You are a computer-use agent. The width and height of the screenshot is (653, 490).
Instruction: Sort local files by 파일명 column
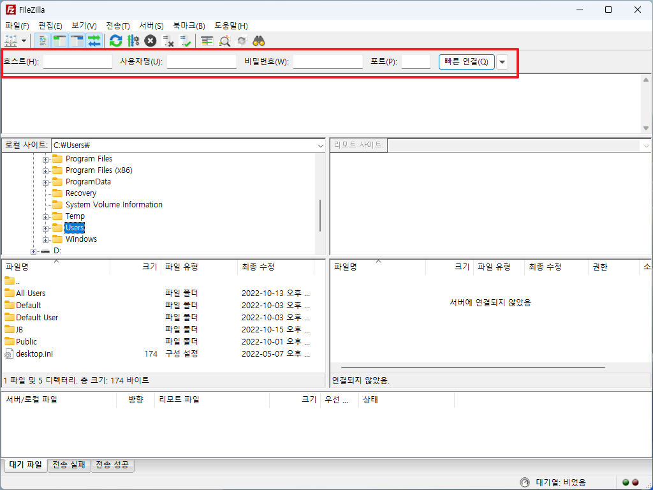click(x=56, y=267)
